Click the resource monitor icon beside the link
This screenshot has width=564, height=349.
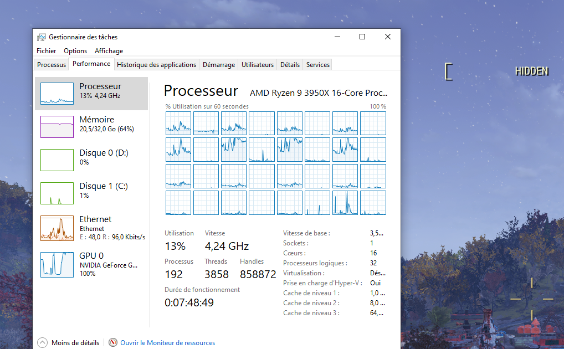coord(113,342)
